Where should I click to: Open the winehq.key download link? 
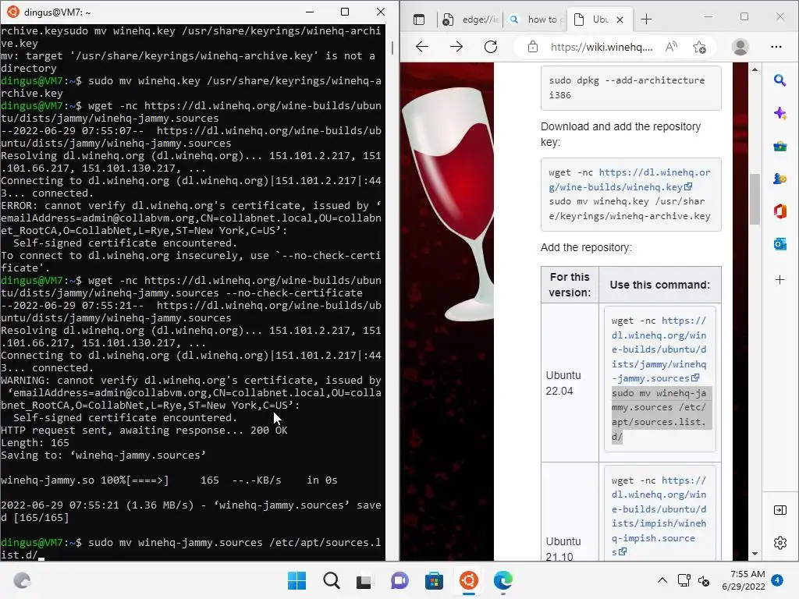pyautogui.click(x=630, y=180)
